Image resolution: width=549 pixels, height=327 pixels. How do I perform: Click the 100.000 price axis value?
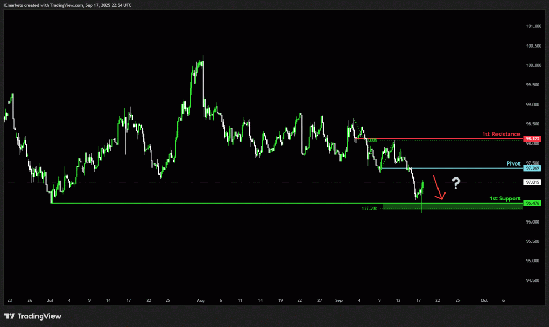533,65
